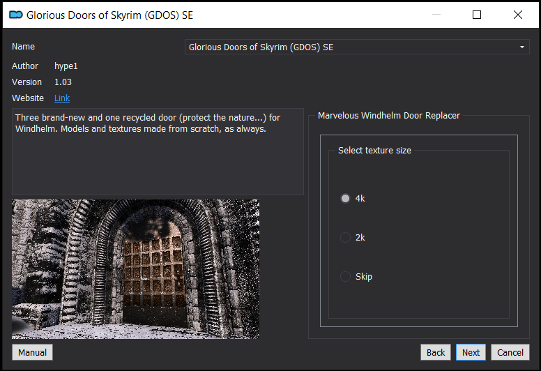Click the Name field label

pyautogui.click(x=24, y=47)
